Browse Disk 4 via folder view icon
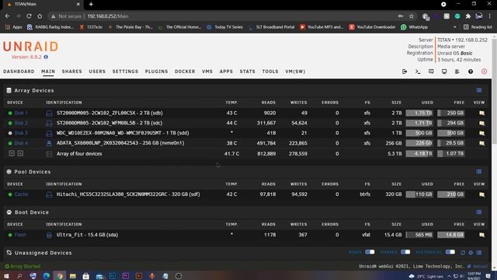Image resolution: width=497 pixels, height=280 pixels. pos(481,143)
